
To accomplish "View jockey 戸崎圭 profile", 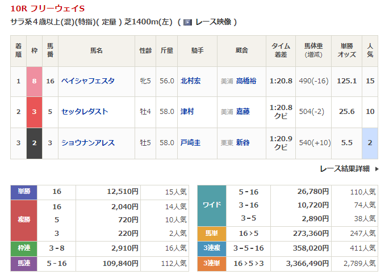I will tap(190, 143).
